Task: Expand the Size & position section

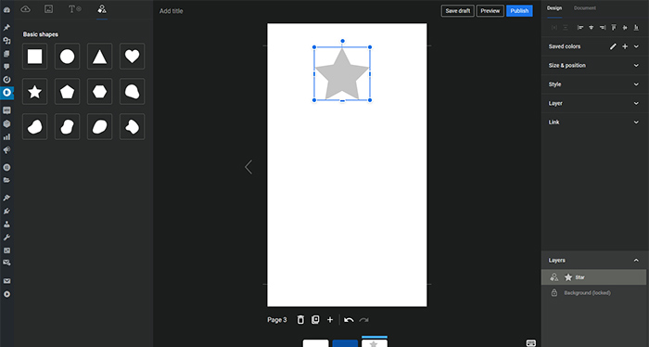Action: (593, 66)
